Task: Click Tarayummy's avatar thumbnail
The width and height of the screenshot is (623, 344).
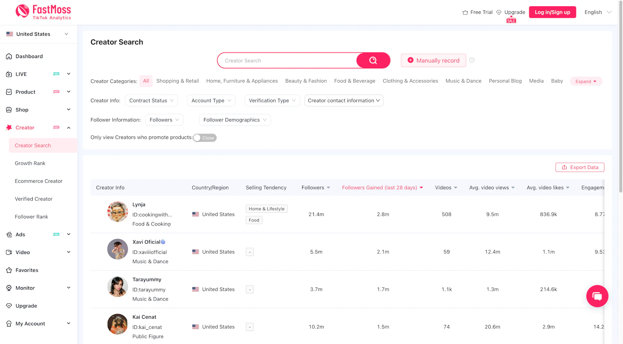Action: pos(118,287)
